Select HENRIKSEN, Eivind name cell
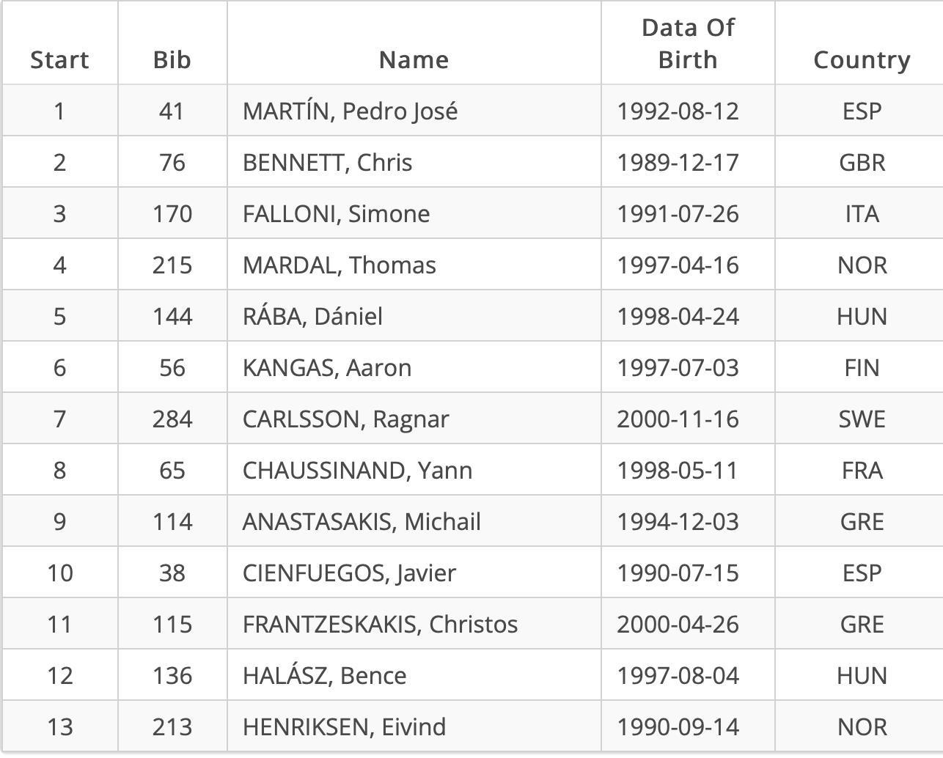943x758 pixels. [344, 726]
